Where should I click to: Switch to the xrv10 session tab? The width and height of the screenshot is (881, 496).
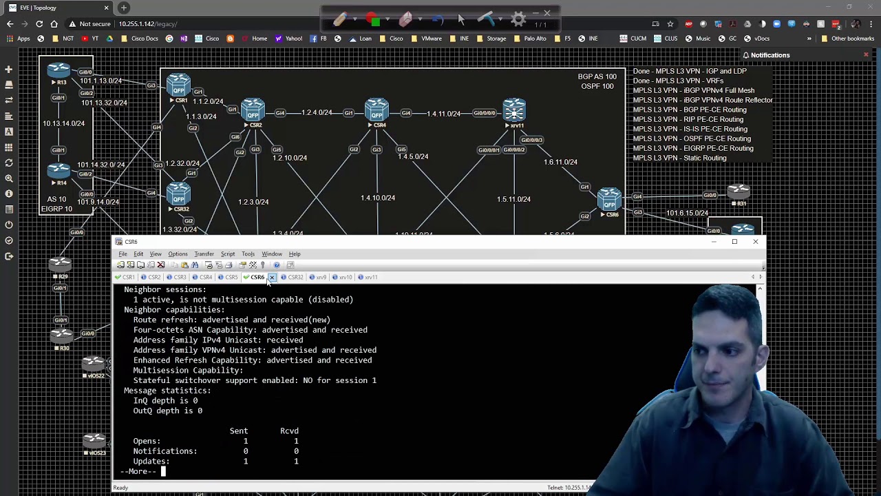tap(342, 277)
